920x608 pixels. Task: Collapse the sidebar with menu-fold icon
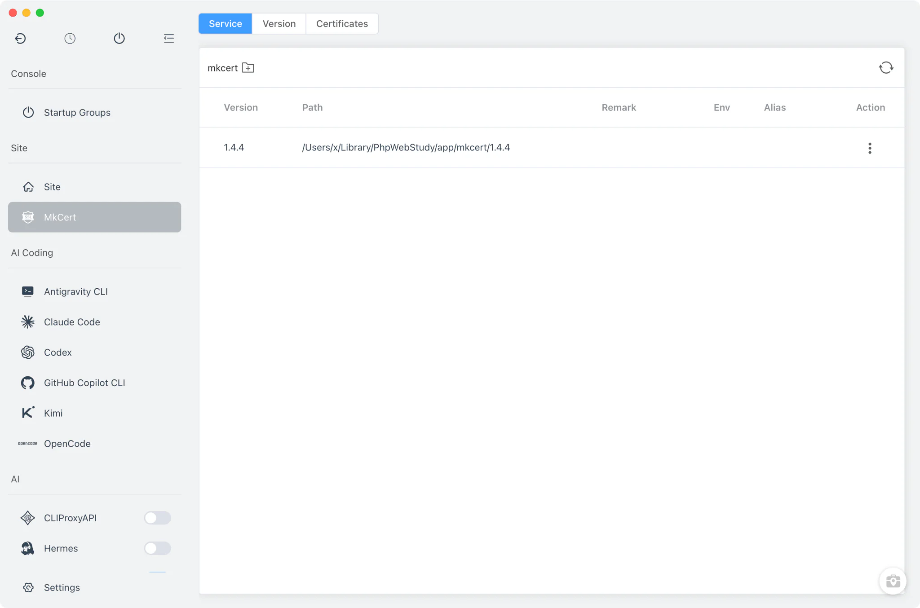pos(169,38)
